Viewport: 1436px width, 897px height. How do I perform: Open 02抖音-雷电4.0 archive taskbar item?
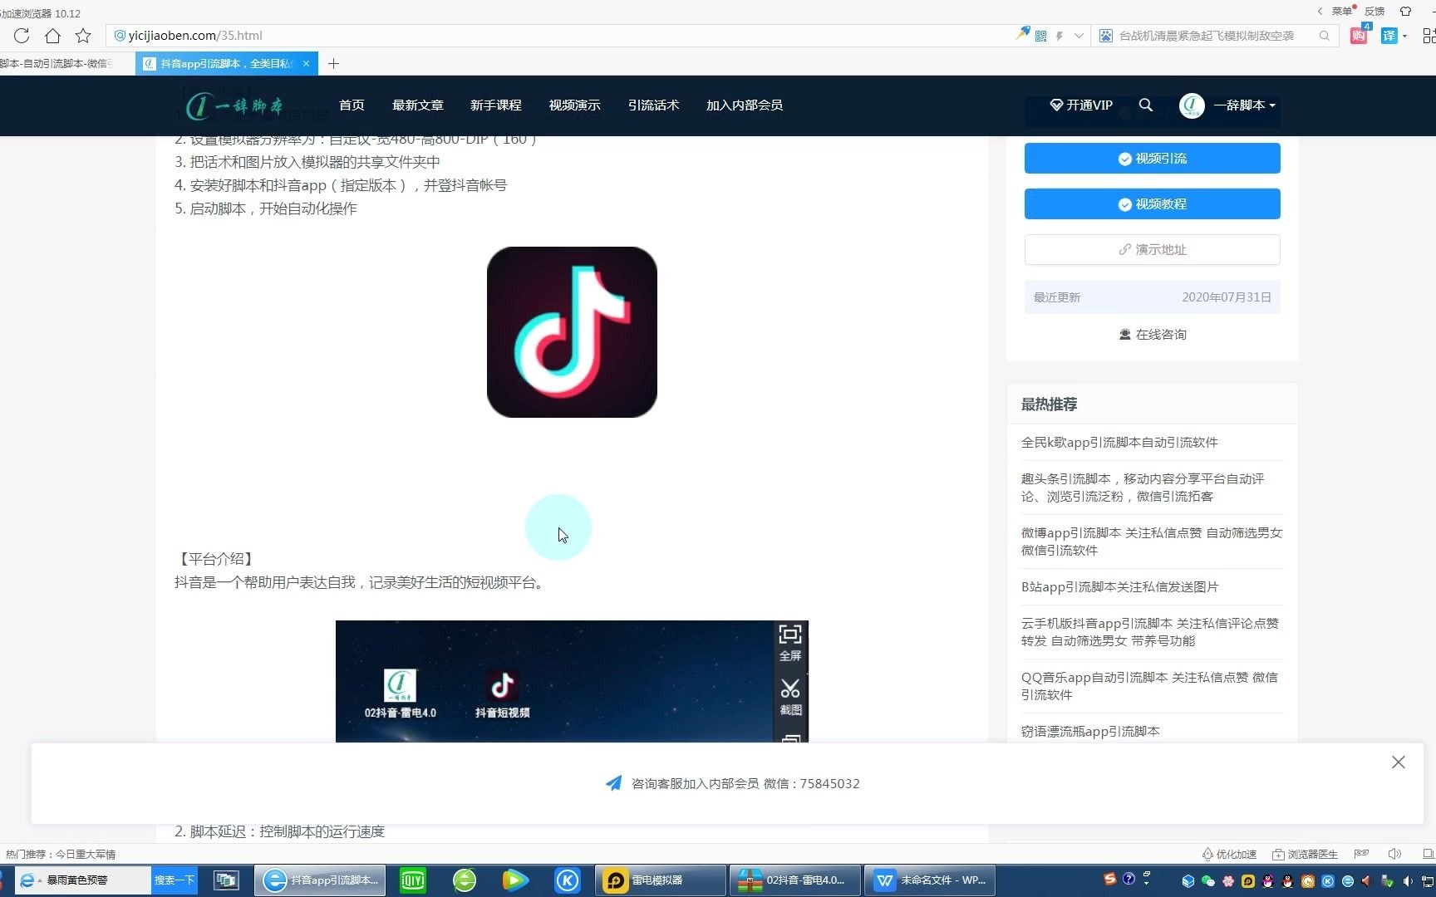[x=795, y=880]
